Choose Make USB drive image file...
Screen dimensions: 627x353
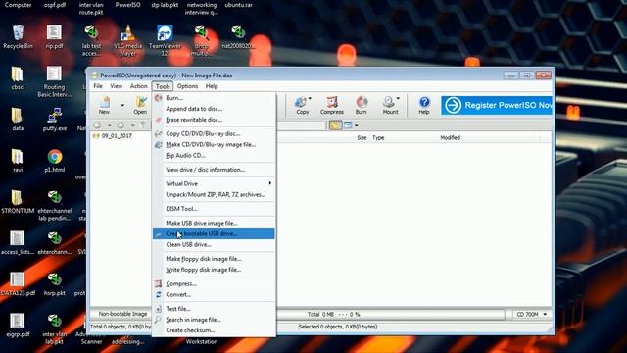[214, 223]
